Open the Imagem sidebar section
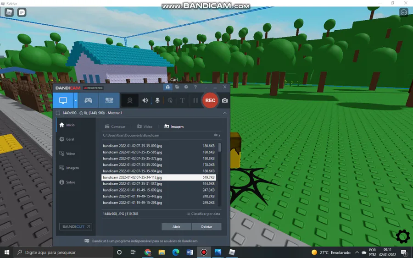This screenshot has height=258, width=413. coord(69,168)
